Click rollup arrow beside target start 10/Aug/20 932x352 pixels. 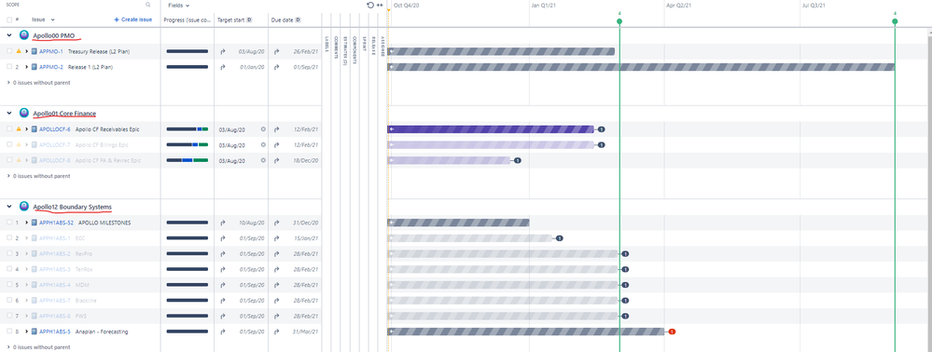coord(223,223)
